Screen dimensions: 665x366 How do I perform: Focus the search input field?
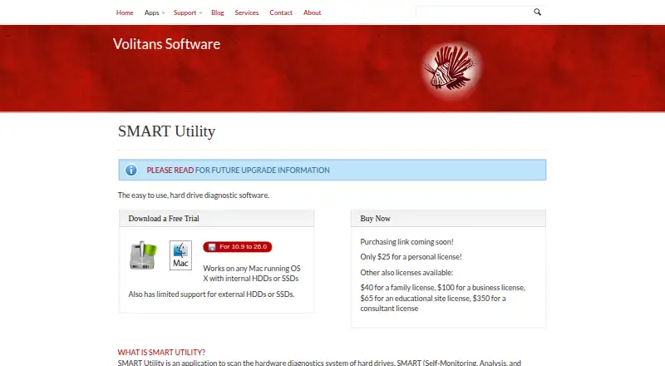click(473, 12)
